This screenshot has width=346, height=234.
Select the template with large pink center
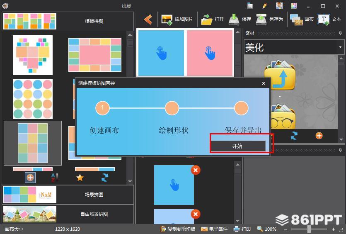[95, 55]
